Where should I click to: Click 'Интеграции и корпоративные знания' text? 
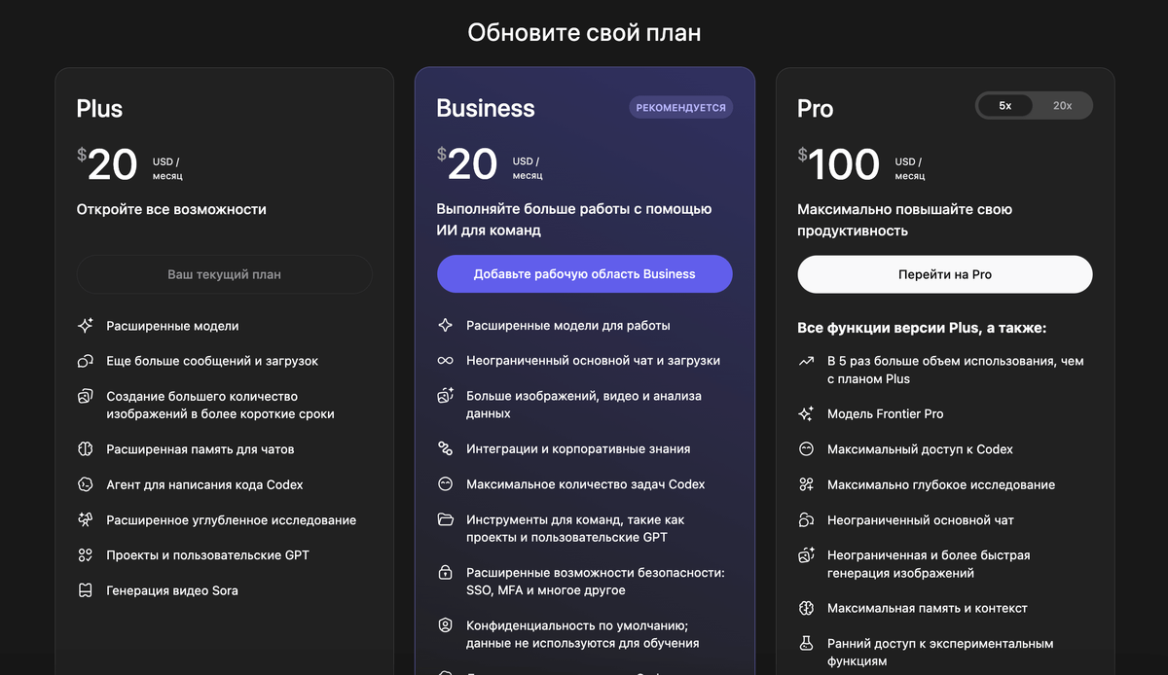point(578,448)
